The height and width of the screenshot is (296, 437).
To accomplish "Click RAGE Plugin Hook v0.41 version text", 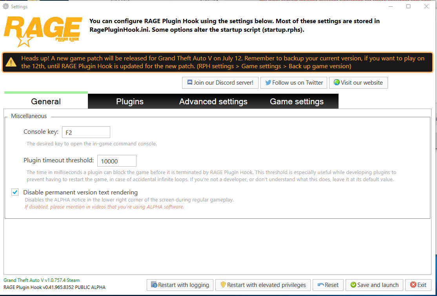I will (55, 287).
